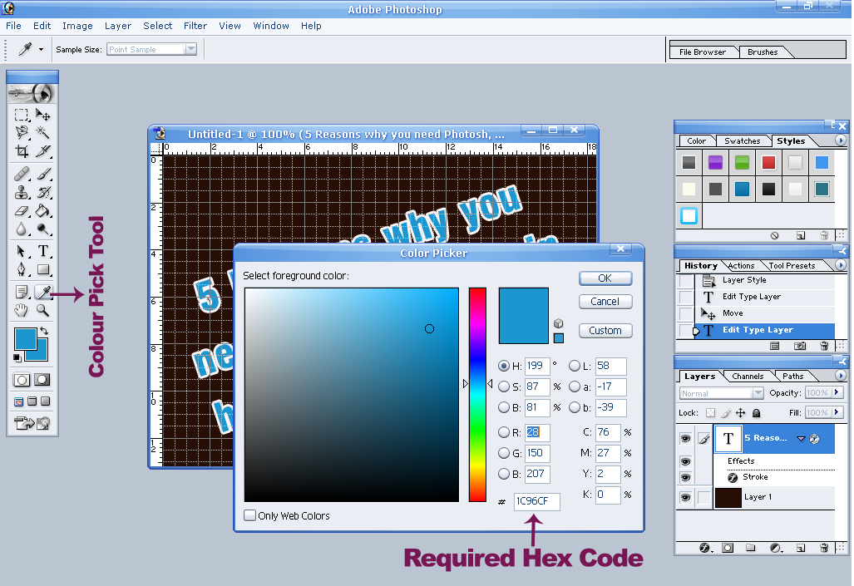Screen dimensions: 854x586
Task: Reset to default colors icon
Action: (17, 357)
